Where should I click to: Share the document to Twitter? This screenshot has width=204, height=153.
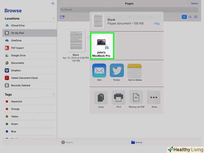(x=117, y=72)
